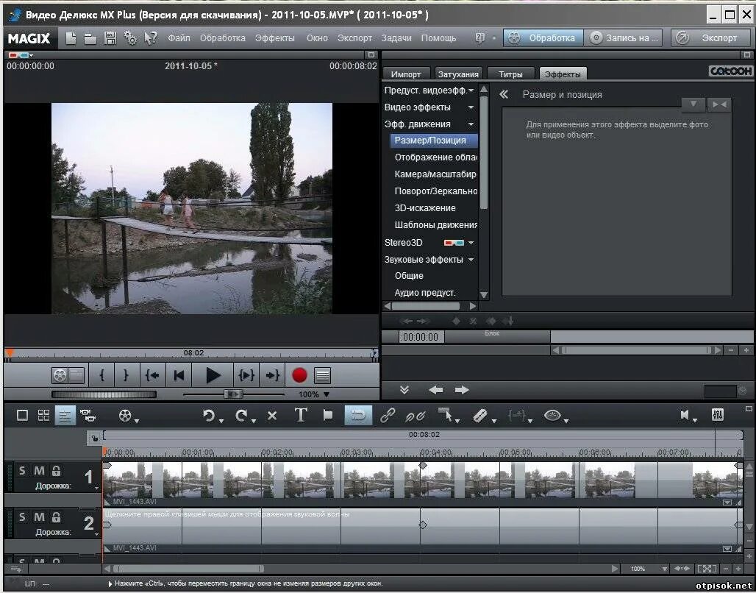The image size is (756, 593).
Task: Set a chapter marker flag
Action: click(328, 415)
